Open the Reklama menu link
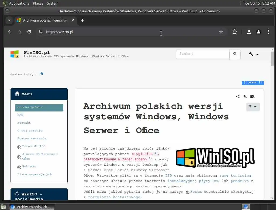Image resolution: width=276 pixels, height=210 pixels. point(29,167)
